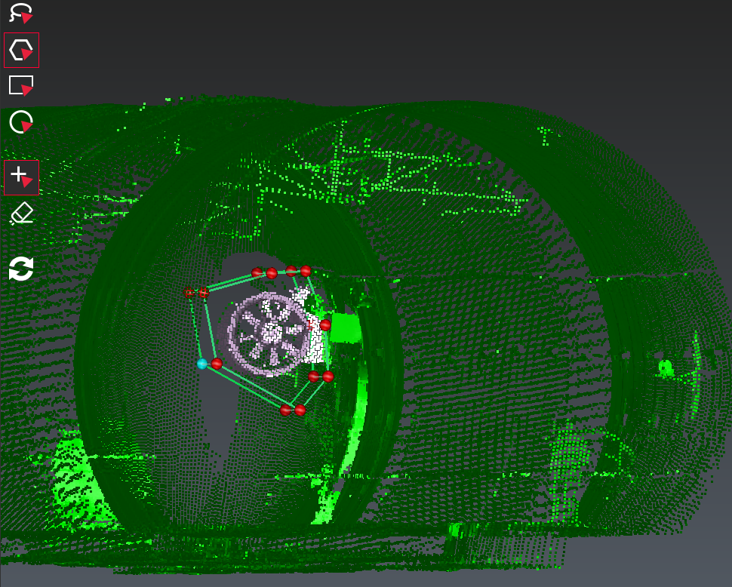This screenshot has height=587, width=732.
Task: Click the leftmost of four top red vertices
Action: pyautogui.click(x=257, y=273)
